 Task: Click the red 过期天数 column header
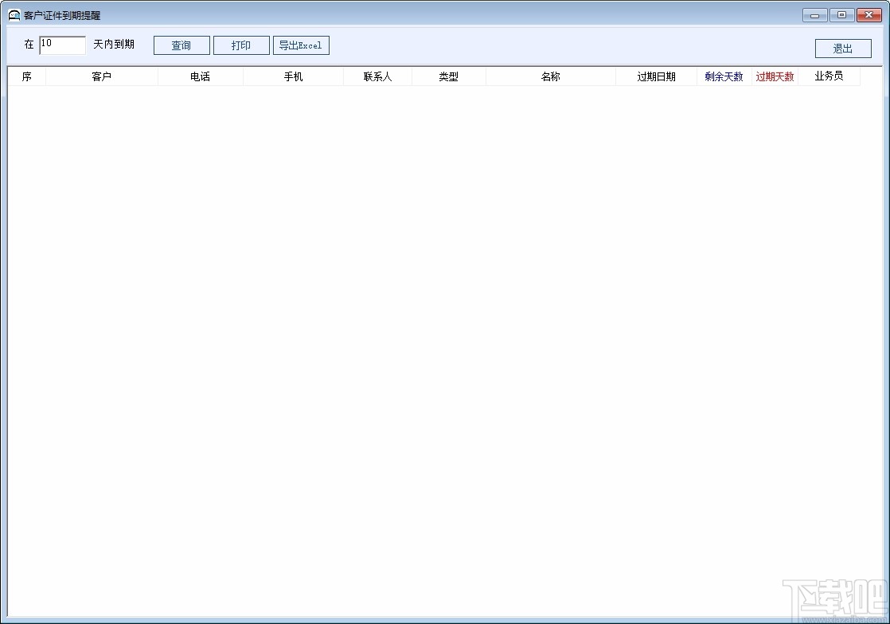775,76
